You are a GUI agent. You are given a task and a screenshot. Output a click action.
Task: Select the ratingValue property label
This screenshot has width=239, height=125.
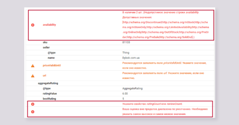pos(50,94)
